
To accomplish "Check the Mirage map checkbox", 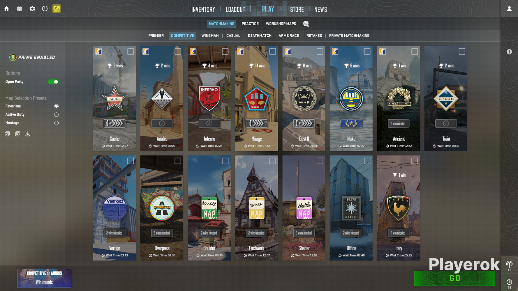I will click(272, 52).
